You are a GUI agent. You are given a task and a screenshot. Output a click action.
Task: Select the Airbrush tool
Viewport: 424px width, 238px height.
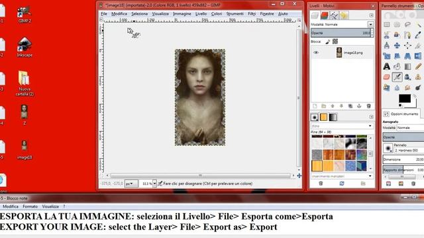click(x=397, y=77)
